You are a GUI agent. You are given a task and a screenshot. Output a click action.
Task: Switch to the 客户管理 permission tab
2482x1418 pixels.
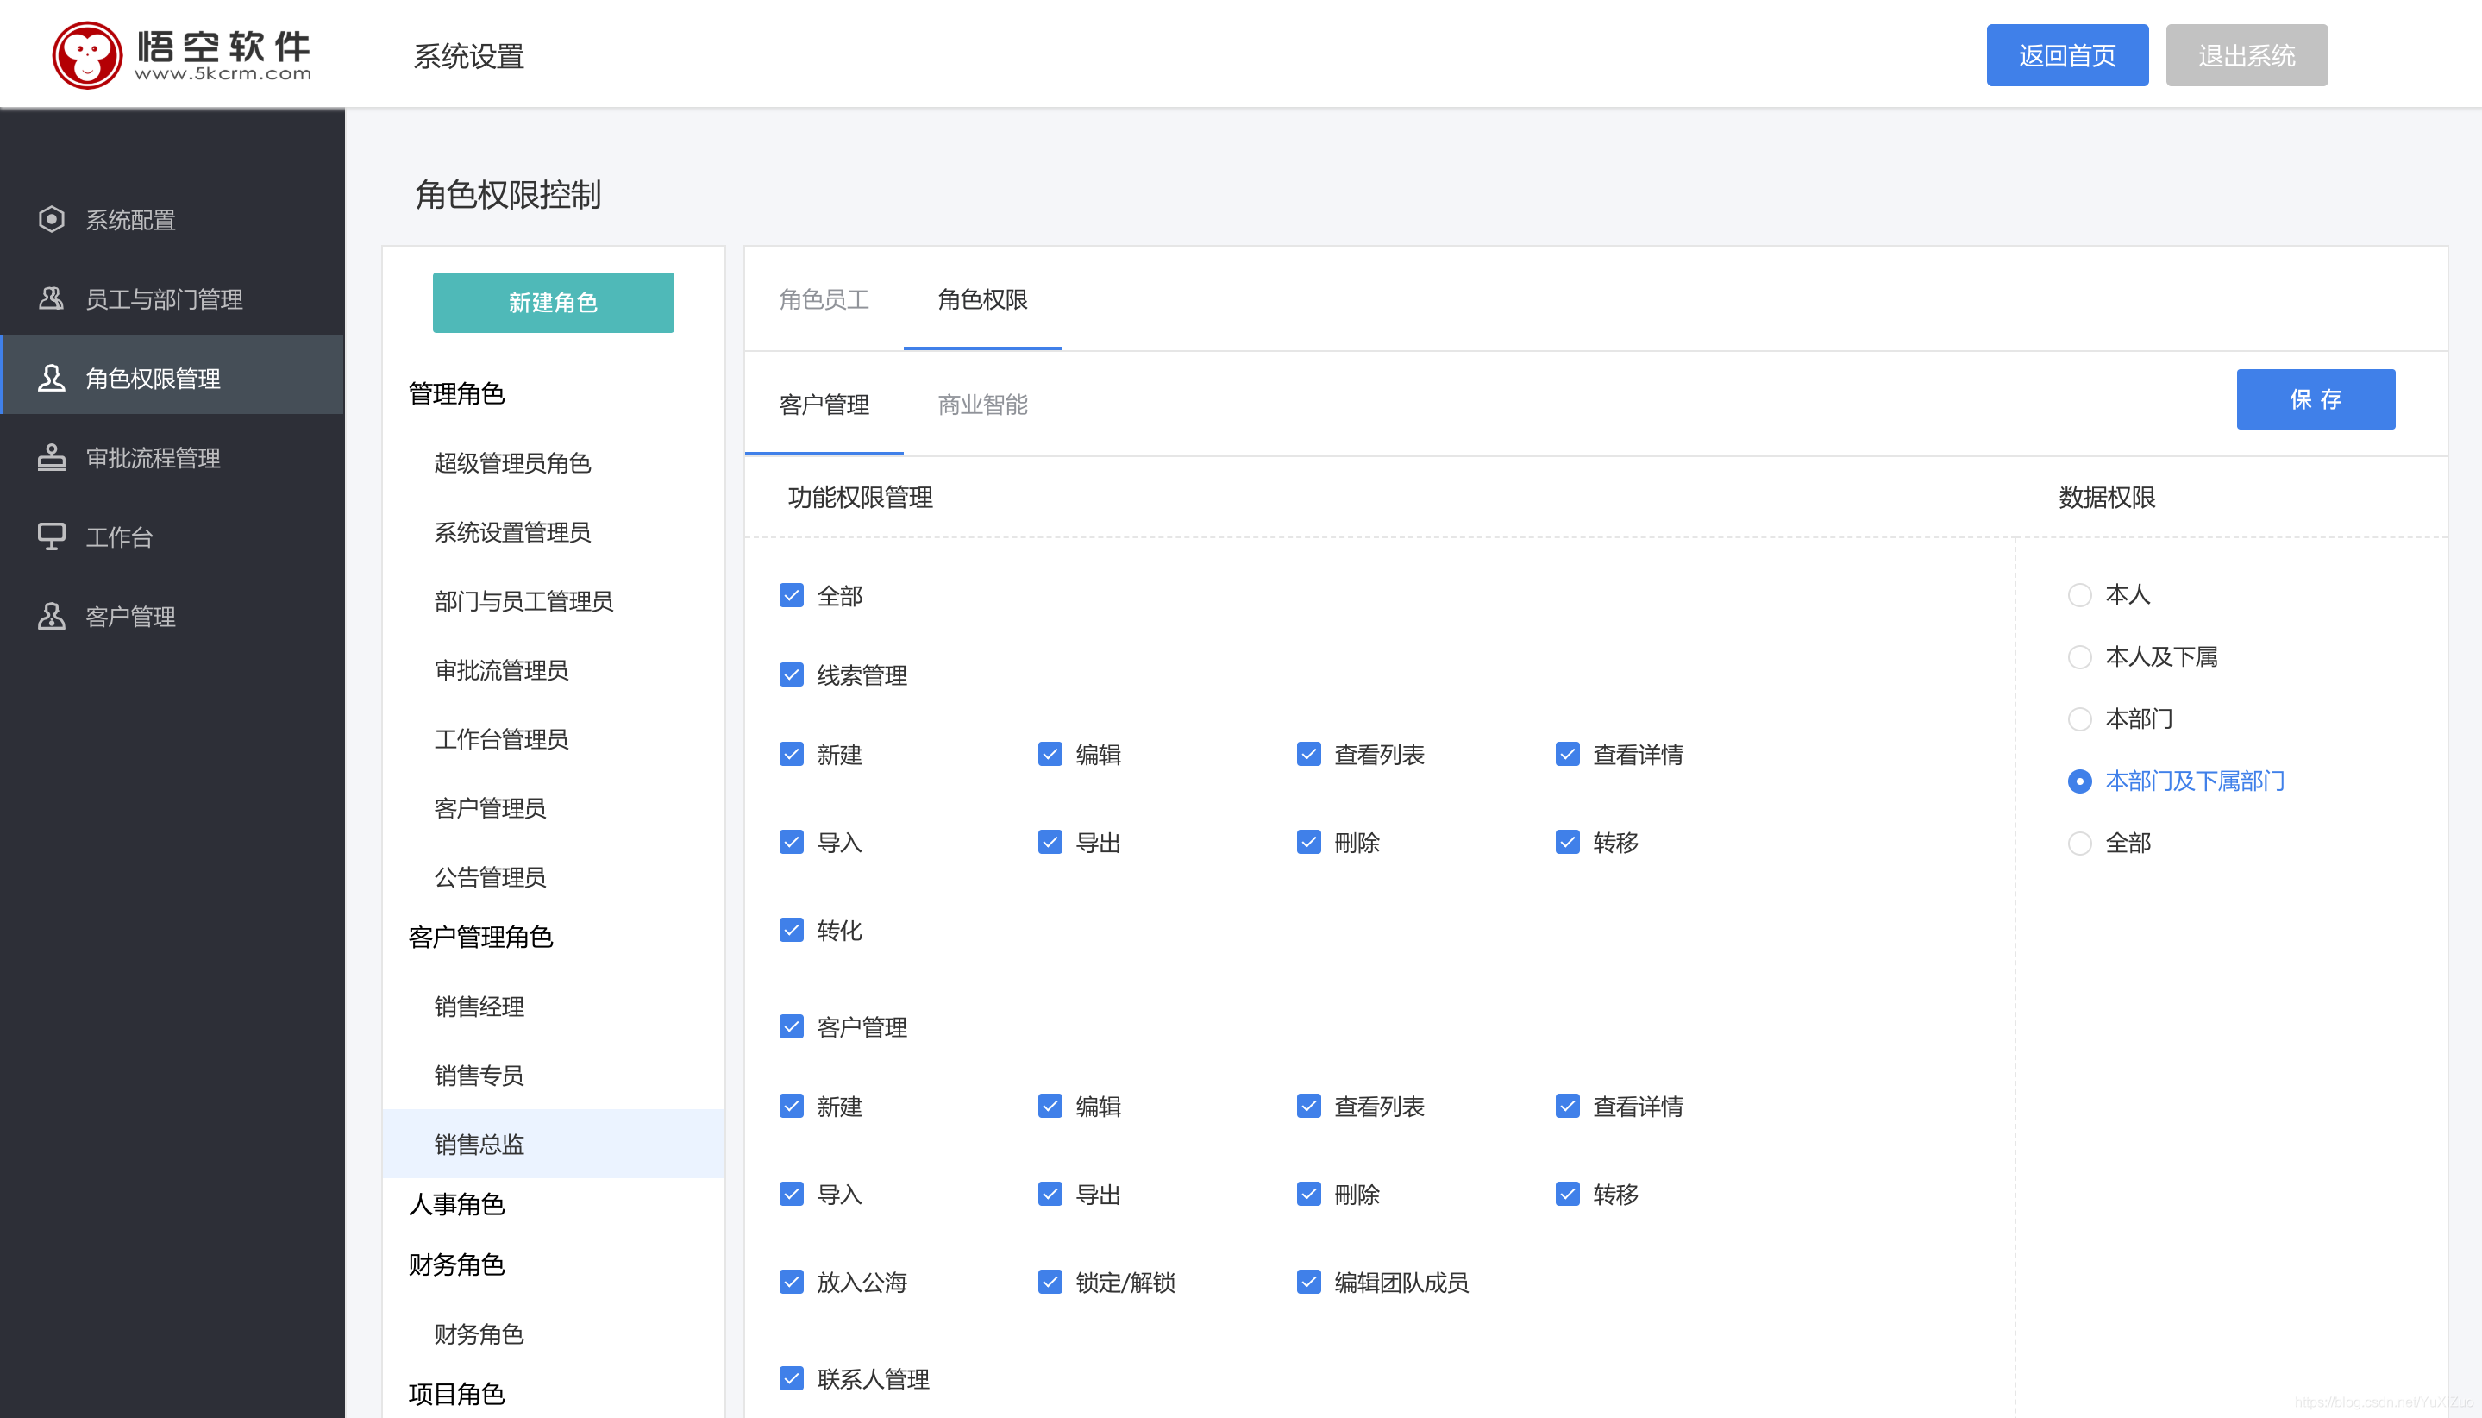823,405
